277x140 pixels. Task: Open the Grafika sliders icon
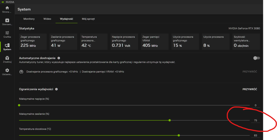(7, 33)
